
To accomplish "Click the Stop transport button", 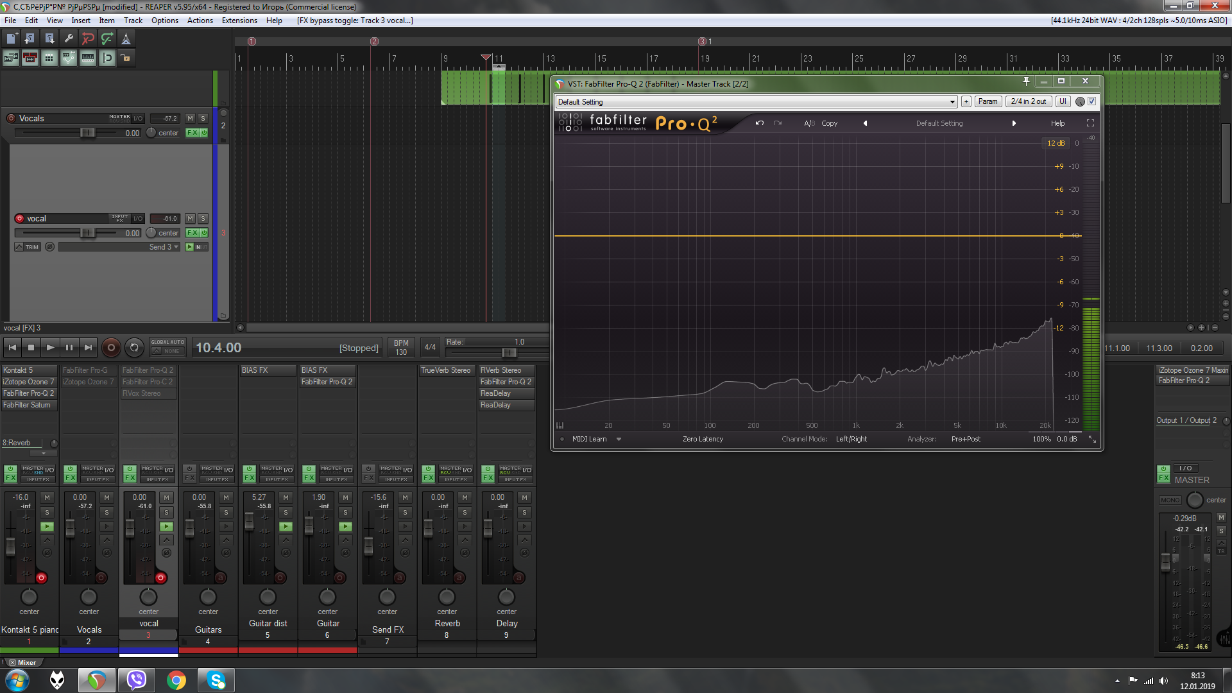I will pos(31,348).
